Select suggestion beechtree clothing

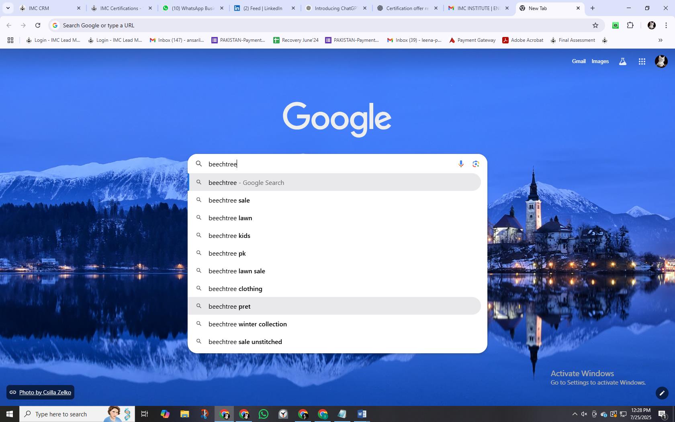coord(334,289)
